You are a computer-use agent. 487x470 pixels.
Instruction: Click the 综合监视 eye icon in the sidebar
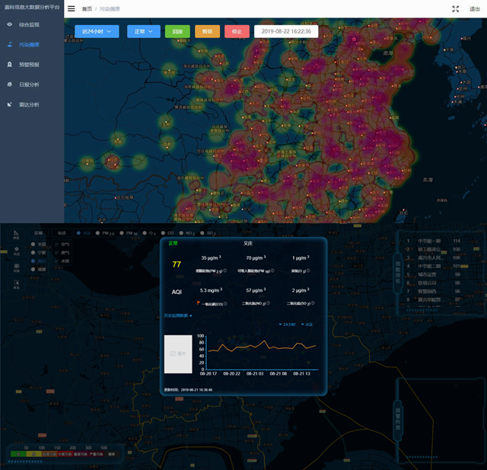pyautogui.click(x=10, y=24)
